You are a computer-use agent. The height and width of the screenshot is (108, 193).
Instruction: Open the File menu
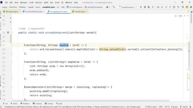point(6,2)
